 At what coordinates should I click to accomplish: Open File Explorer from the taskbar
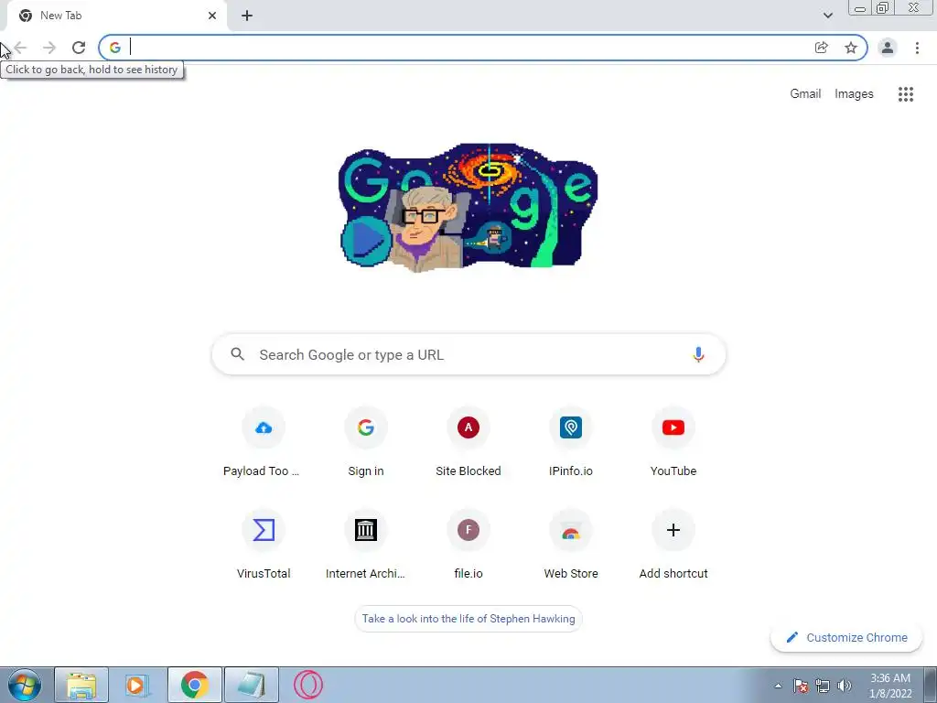point(81,685)
